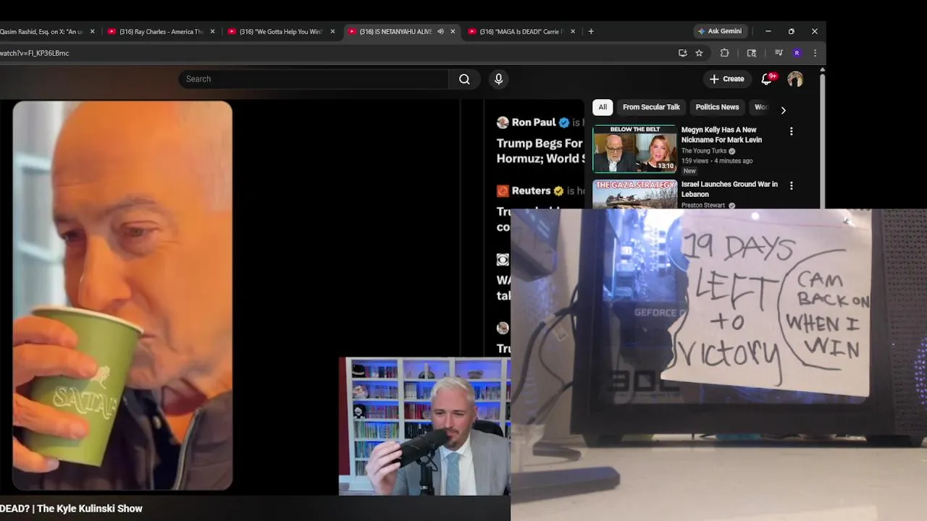Open YouTube notifications bell

coord(767,79)
